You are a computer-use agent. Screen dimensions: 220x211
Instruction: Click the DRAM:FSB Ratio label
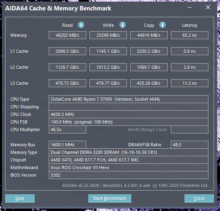tap(145, 145)
